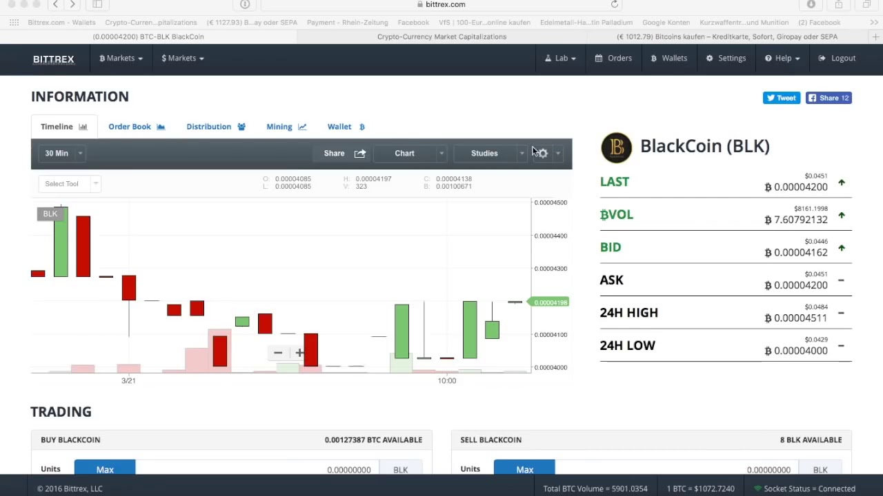Click ASK price value in info panel
Screen dimensions: 883x496
coord(796,285)
